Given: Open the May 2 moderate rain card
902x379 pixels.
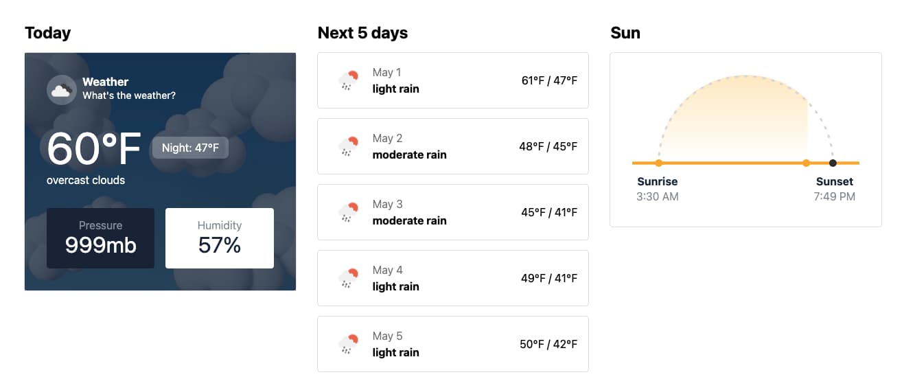Looking at the screenshot, I should click(453, 146).
